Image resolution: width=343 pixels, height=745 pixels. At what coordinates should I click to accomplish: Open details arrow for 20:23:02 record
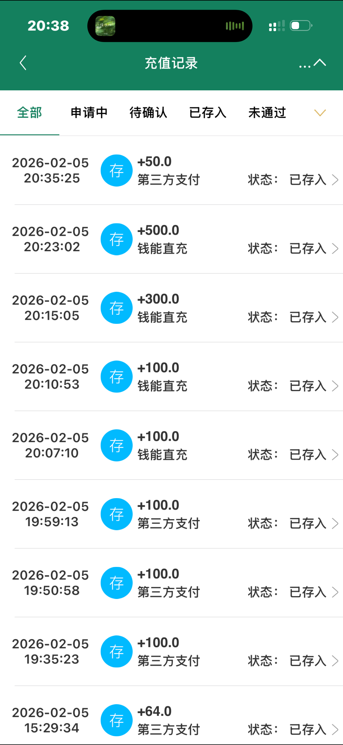[x=335, y=249]
